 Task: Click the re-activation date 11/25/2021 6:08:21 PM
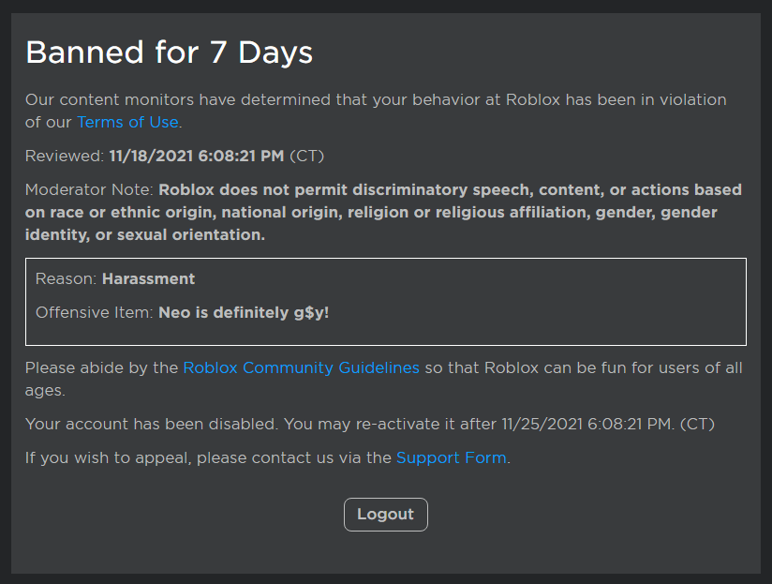[586, 424]
